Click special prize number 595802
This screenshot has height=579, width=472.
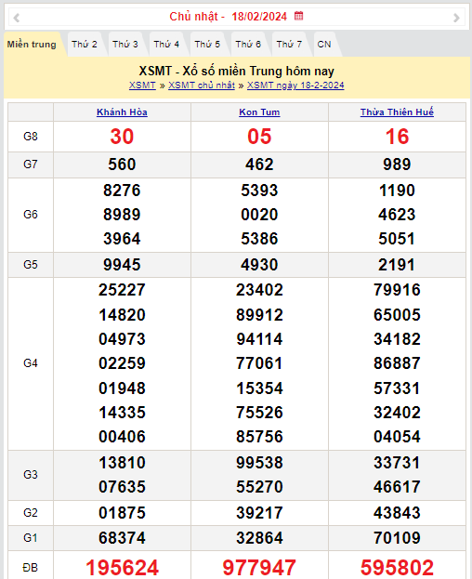tap(397, 568)
